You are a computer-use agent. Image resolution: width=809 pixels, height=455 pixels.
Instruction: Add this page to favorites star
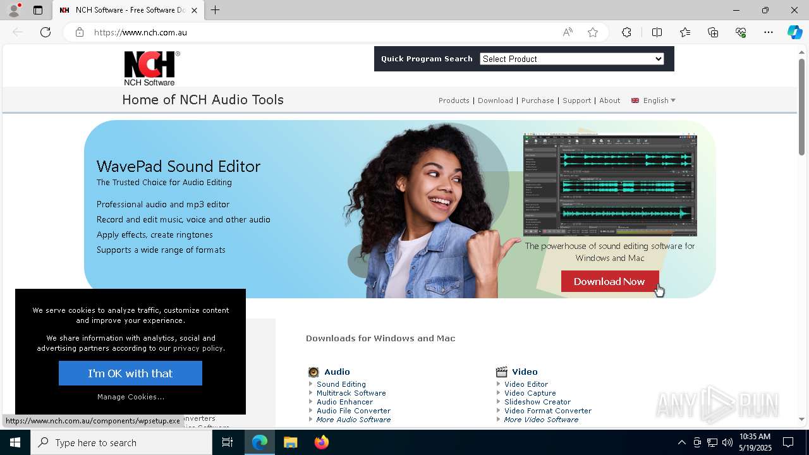coord(593,32)
